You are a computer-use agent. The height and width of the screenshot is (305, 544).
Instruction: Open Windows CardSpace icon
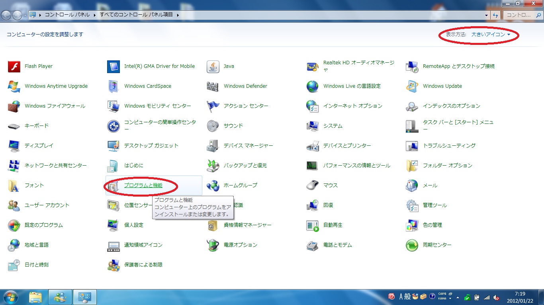(x=113, y=86)
